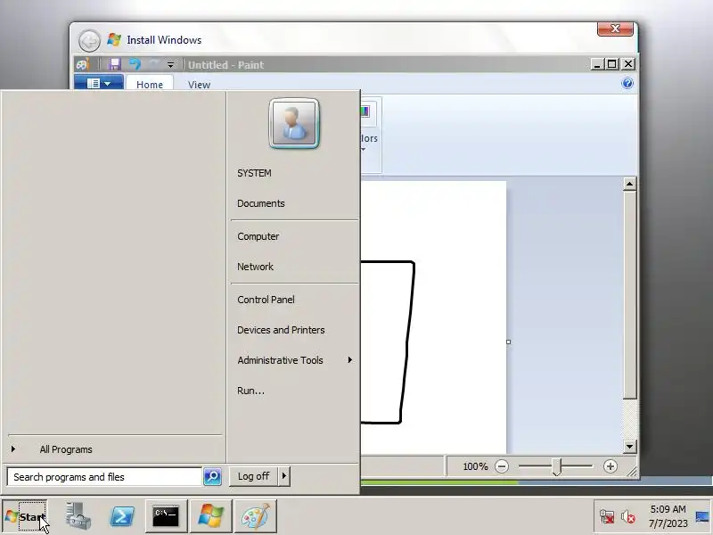Click zoom in plus button in Paint
Screen dimensions: 713x535
[x=611, y=466]
